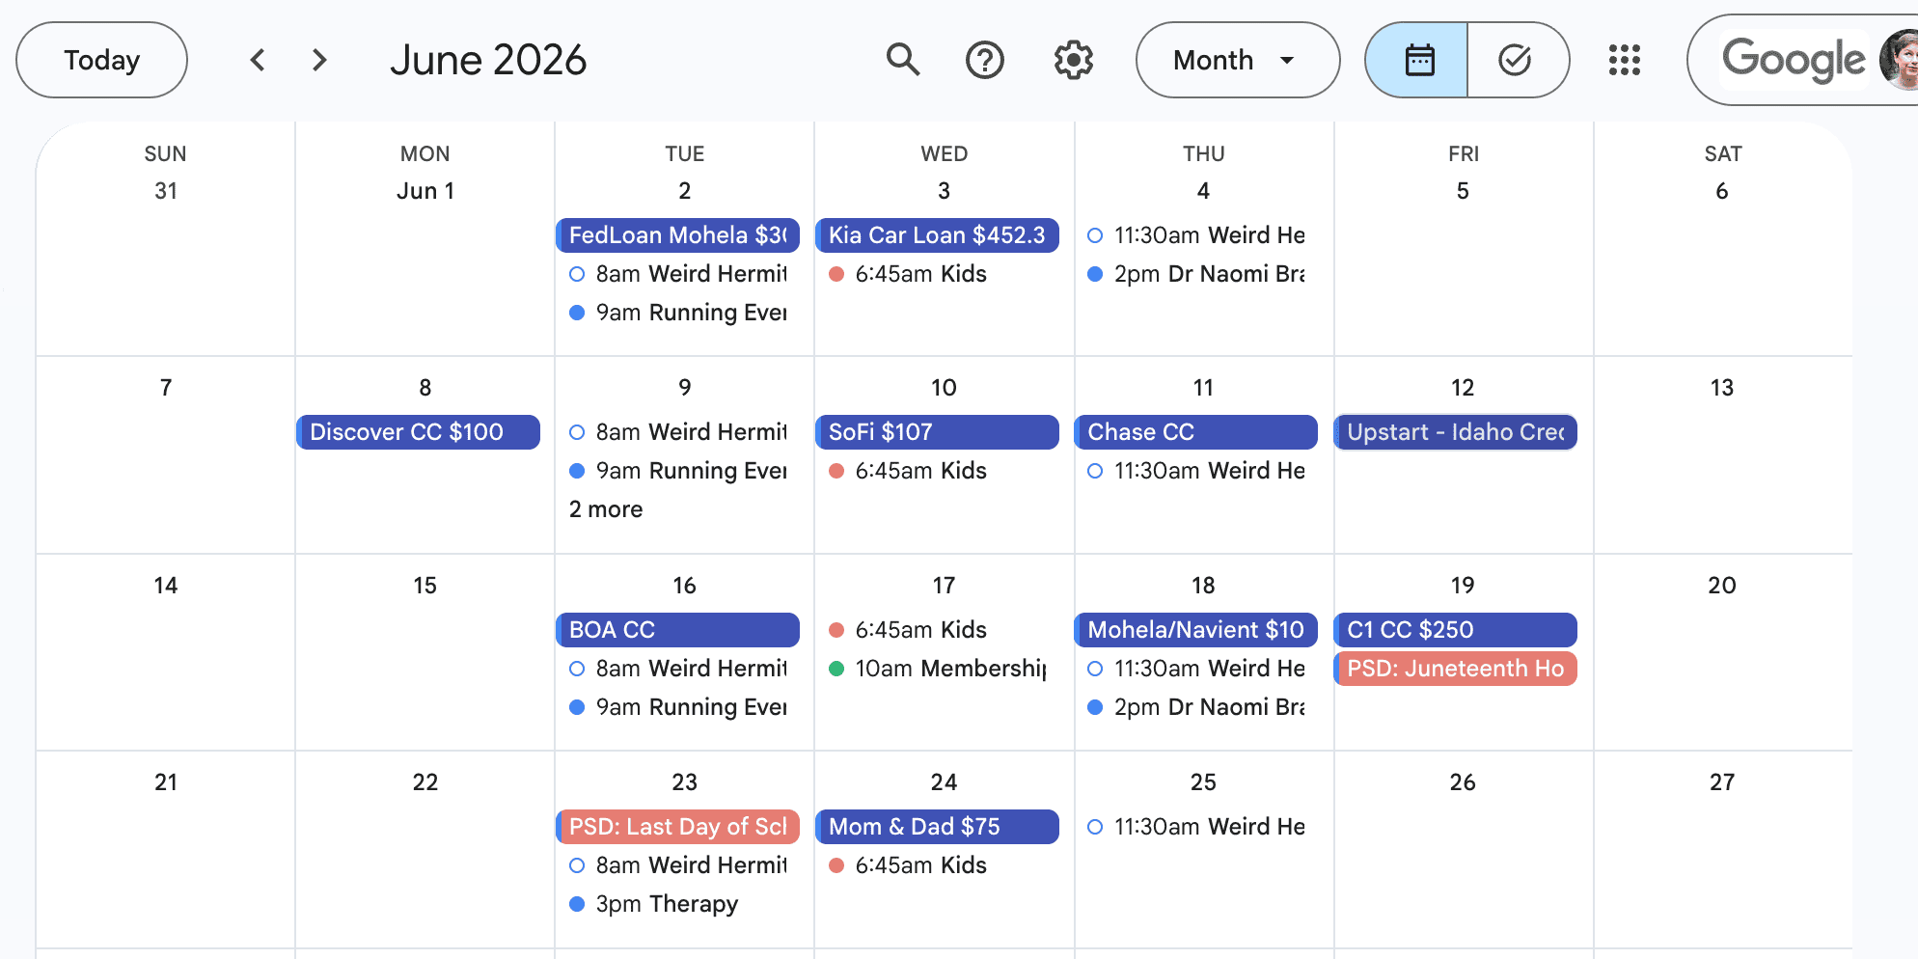
Task: Switch to Tasks view toggle
Action: 1517,60
